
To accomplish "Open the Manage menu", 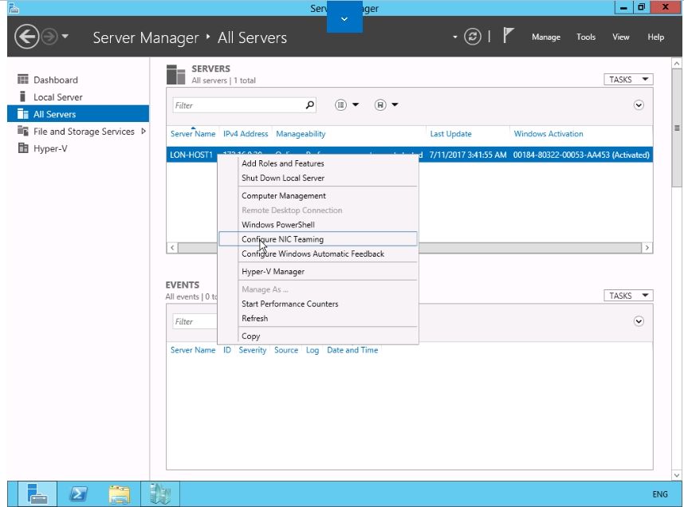I will pyautogui.click(x=546, y=37).
